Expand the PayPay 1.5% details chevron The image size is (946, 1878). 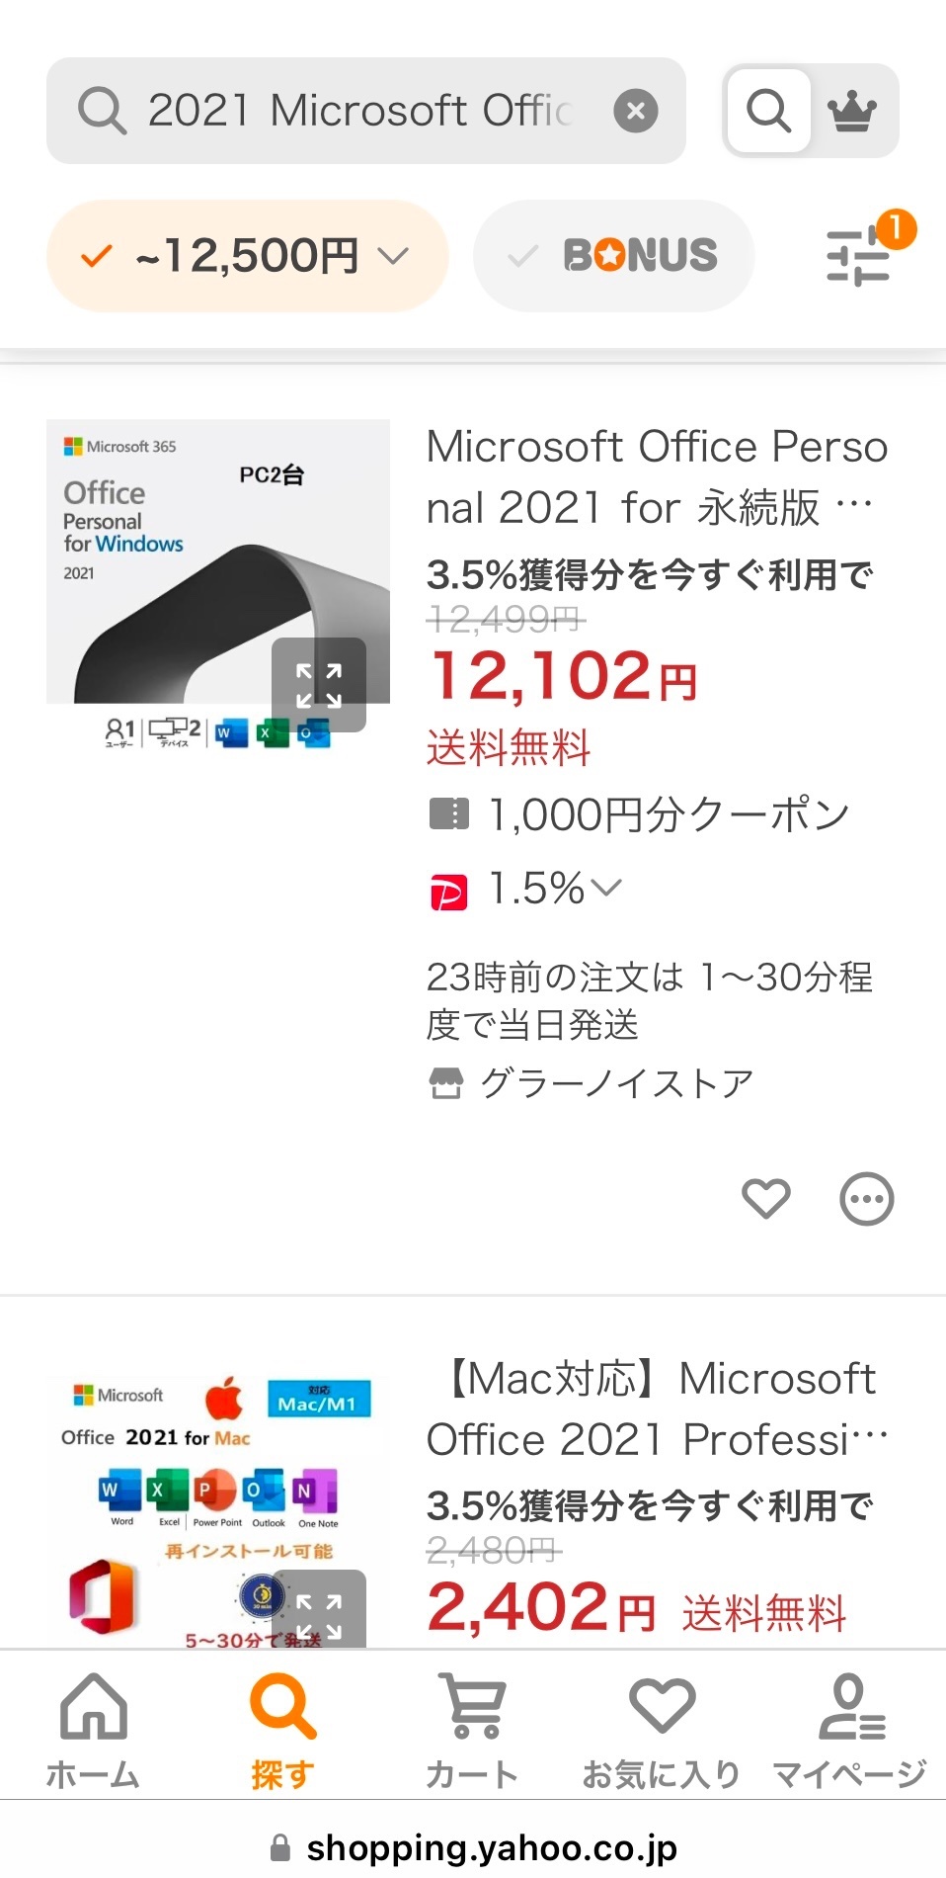[x=605, y=887]
